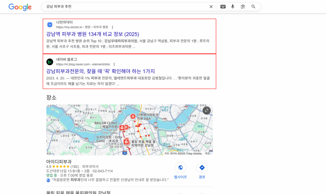Click the keyboard input icon in search bar
This screenshot has width=326, height=194.
(223, 6)
